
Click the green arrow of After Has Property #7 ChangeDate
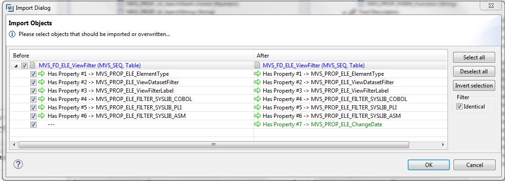tap(258, 124)
